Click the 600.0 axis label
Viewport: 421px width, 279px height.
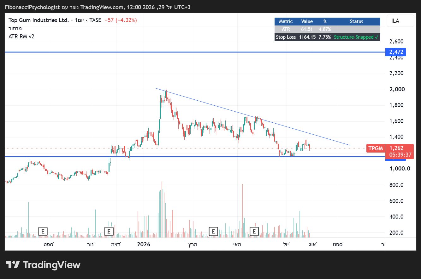click(x=397, y=201)
